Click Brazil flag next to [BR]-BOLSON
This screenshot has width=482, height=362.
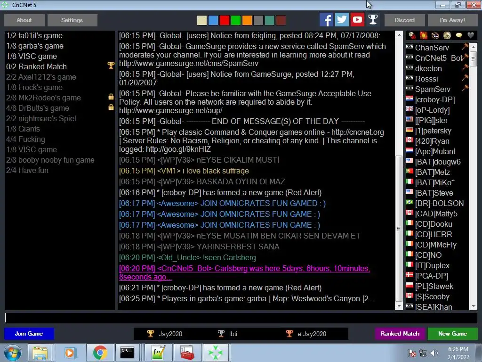[410, 202]
